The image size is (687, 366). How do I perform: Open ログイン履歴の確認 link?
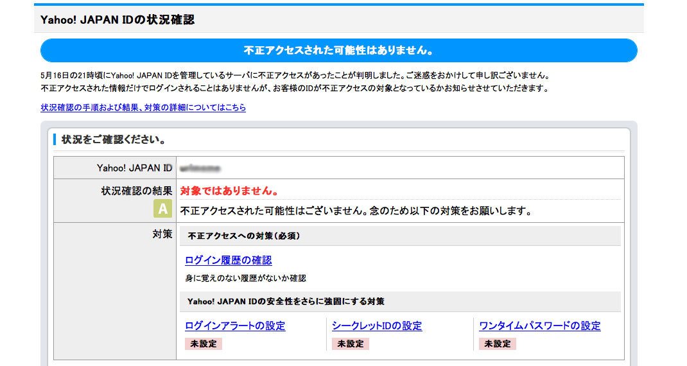[x=229, y=260]
